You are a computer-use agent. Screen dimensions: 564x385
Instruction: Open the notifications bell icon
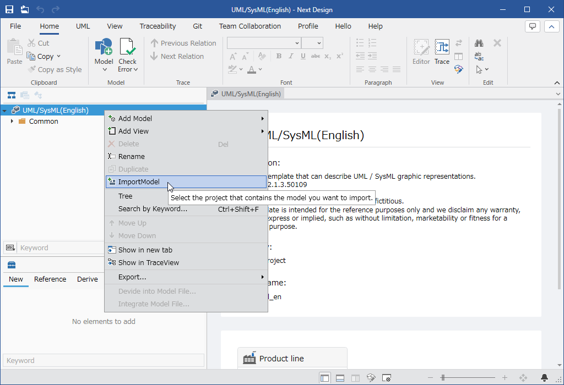pyautogui.click(x=544, y=377)
